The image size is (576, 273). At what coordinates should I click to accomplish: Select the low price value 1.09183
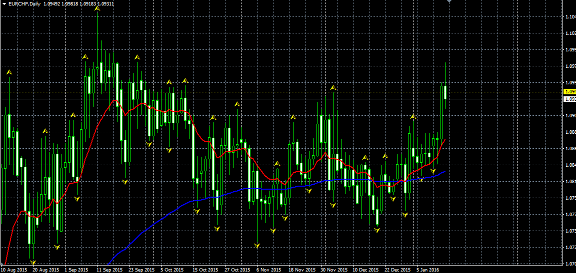point(87,4)
